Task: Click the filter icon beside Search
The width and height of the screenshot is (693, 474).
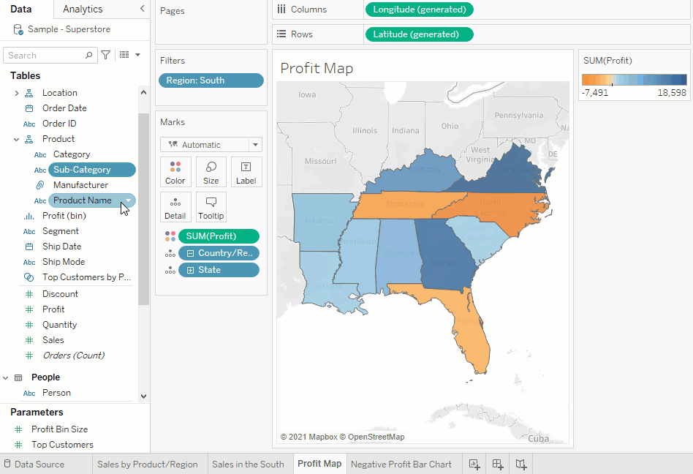Action: click(106, 55)
